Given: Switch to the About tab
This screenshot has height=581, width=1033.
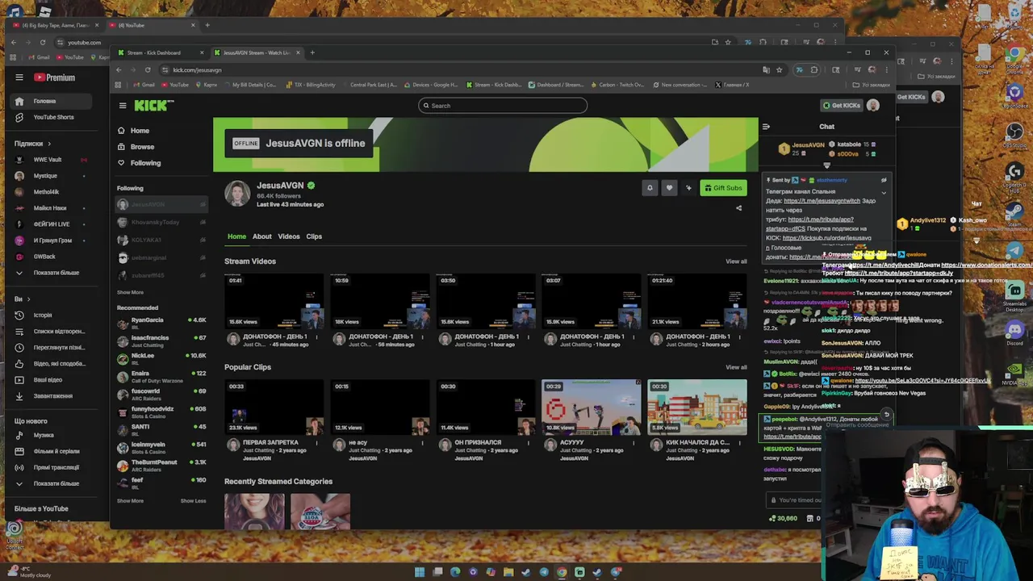Looking at the screenshot, I should point(261,236).
